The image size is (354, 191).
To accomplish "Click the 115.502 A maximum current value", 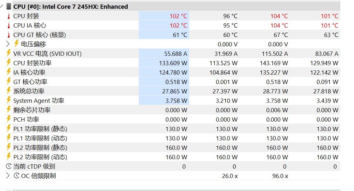I will 275,54.
